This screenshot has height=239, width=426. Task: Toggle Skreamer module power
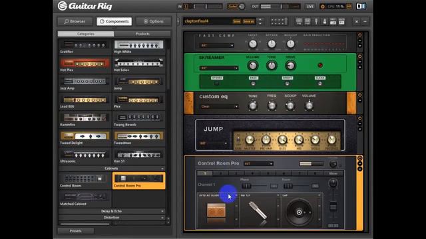coord(359,56)
